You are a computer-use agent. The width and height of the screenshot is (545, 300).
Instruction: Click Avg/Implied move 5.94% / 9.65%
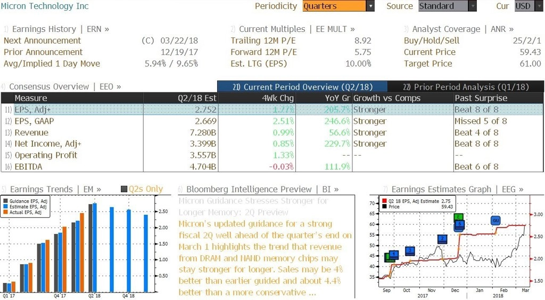171,64
